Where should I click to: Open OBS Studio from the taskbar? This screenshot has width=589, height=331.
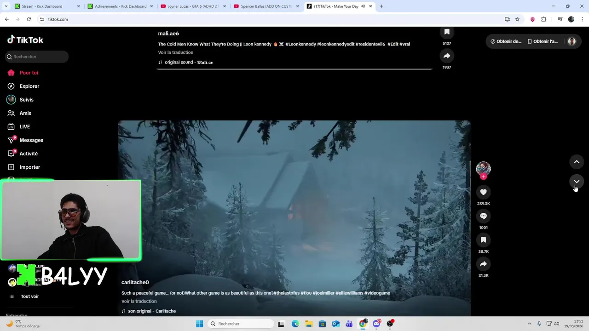click(x=390, y=324)
